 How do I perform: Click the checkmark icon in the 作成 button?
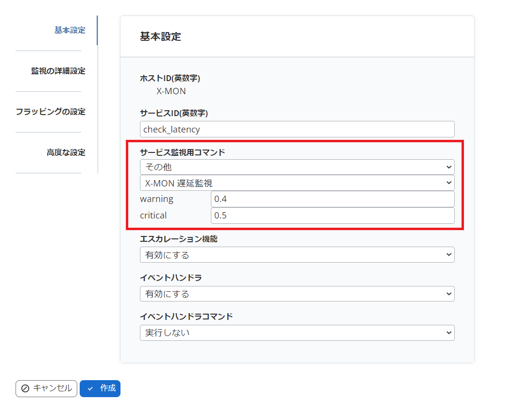pos(90,388)
